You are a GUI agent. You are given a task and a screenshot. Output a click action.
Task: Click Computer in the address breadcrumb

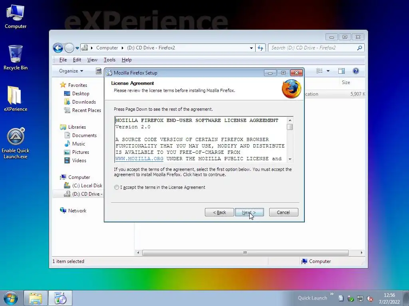coord(107,48)
